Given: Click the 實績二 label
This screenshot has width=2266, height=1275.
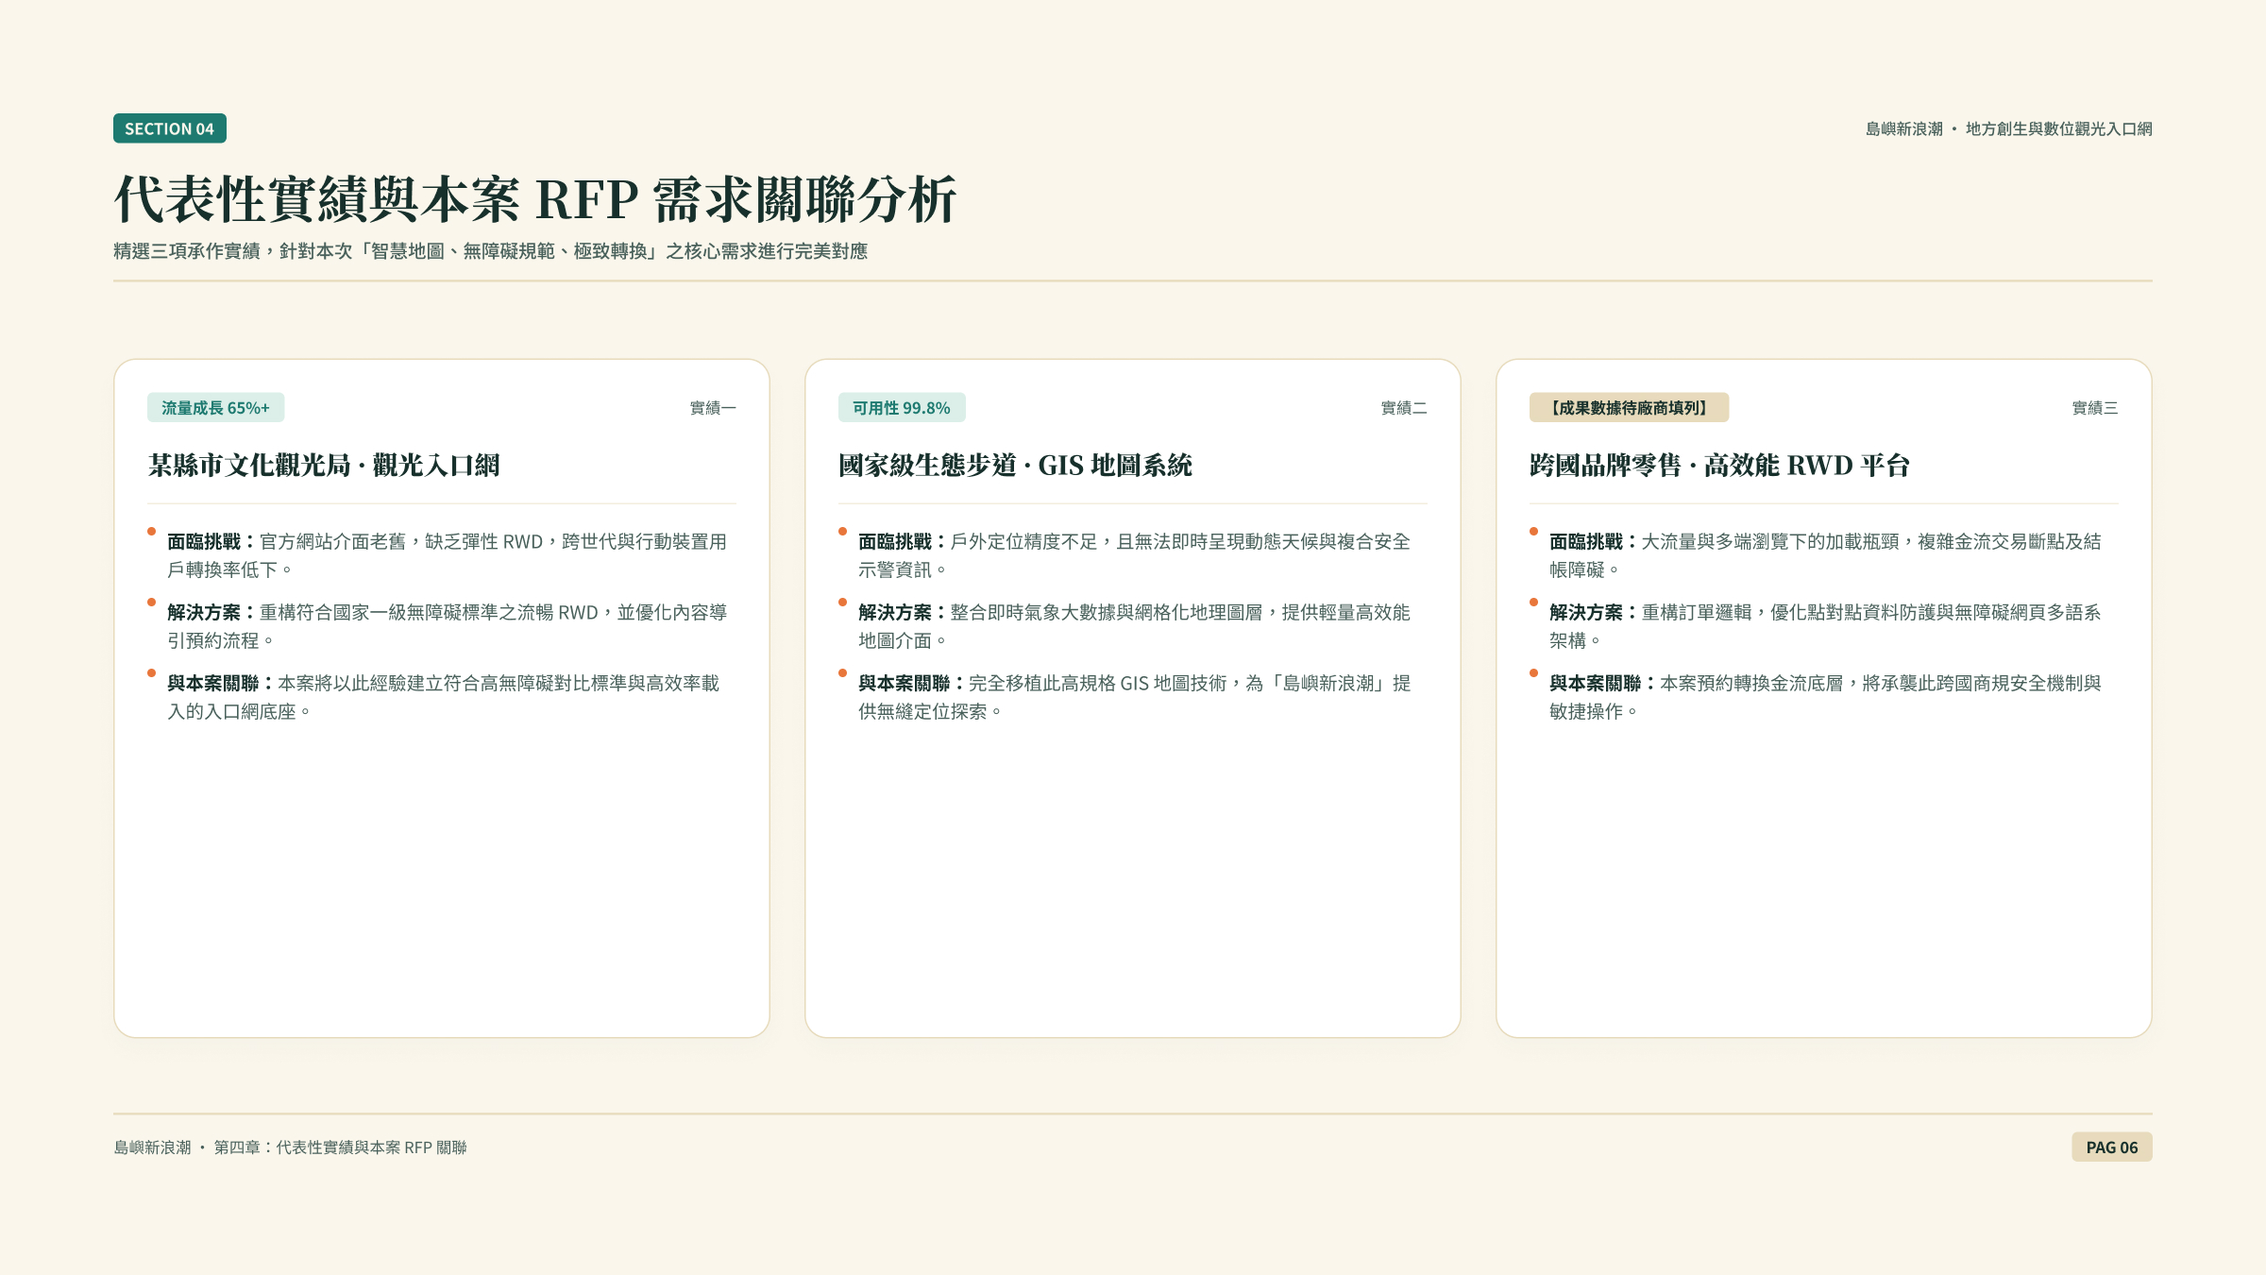Looking at the screenshot, I should coord(1404,408).
